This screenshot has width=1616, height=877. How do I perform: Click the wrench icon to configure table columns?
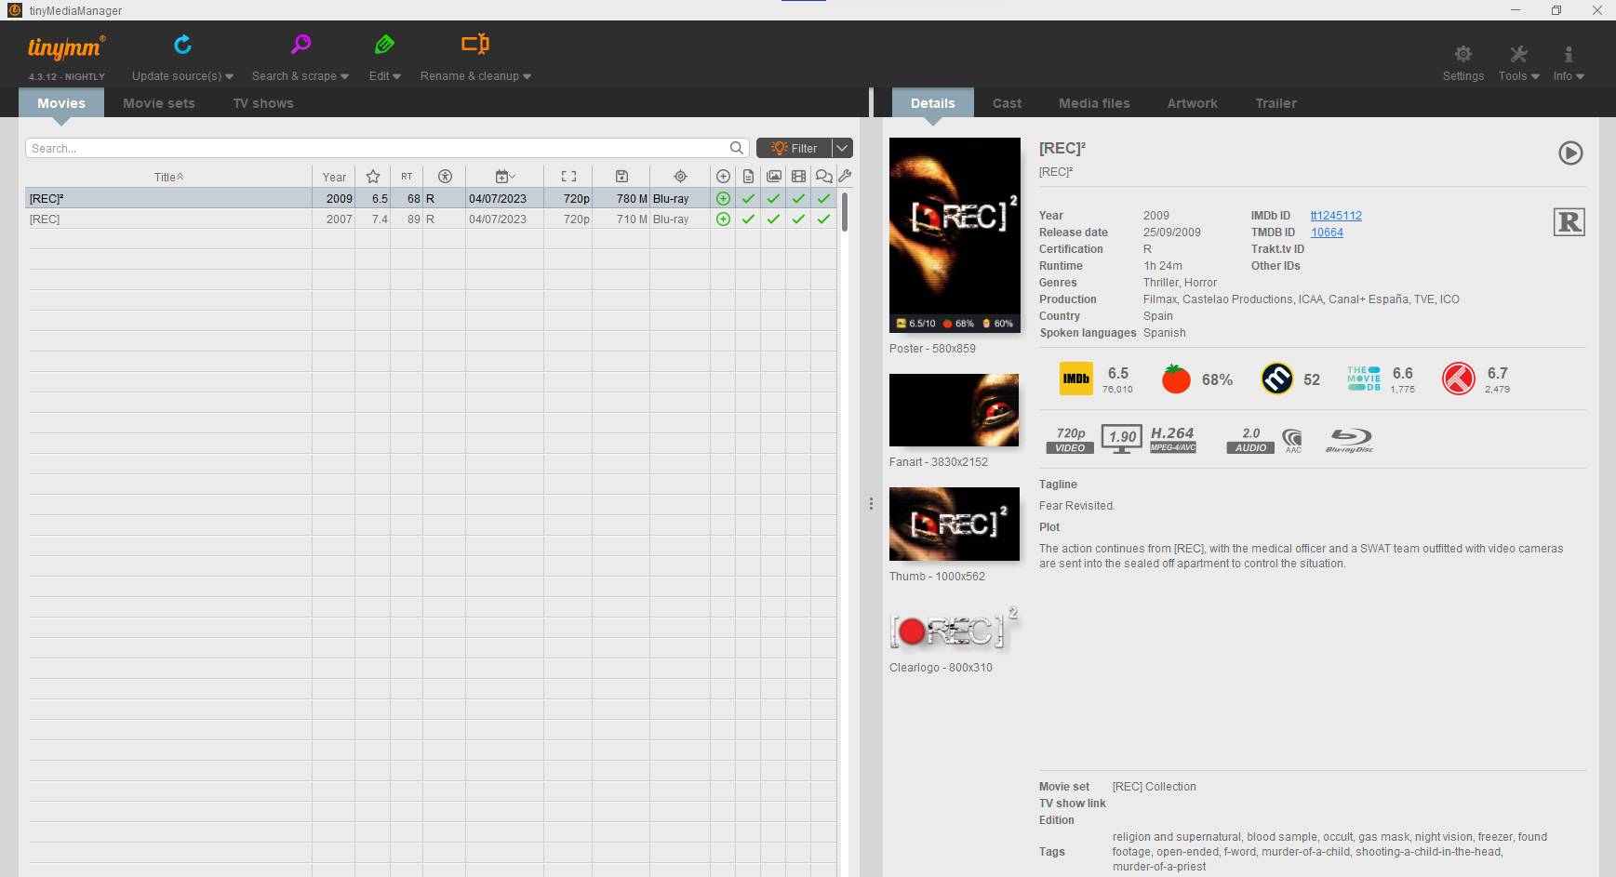click(845, 176)
